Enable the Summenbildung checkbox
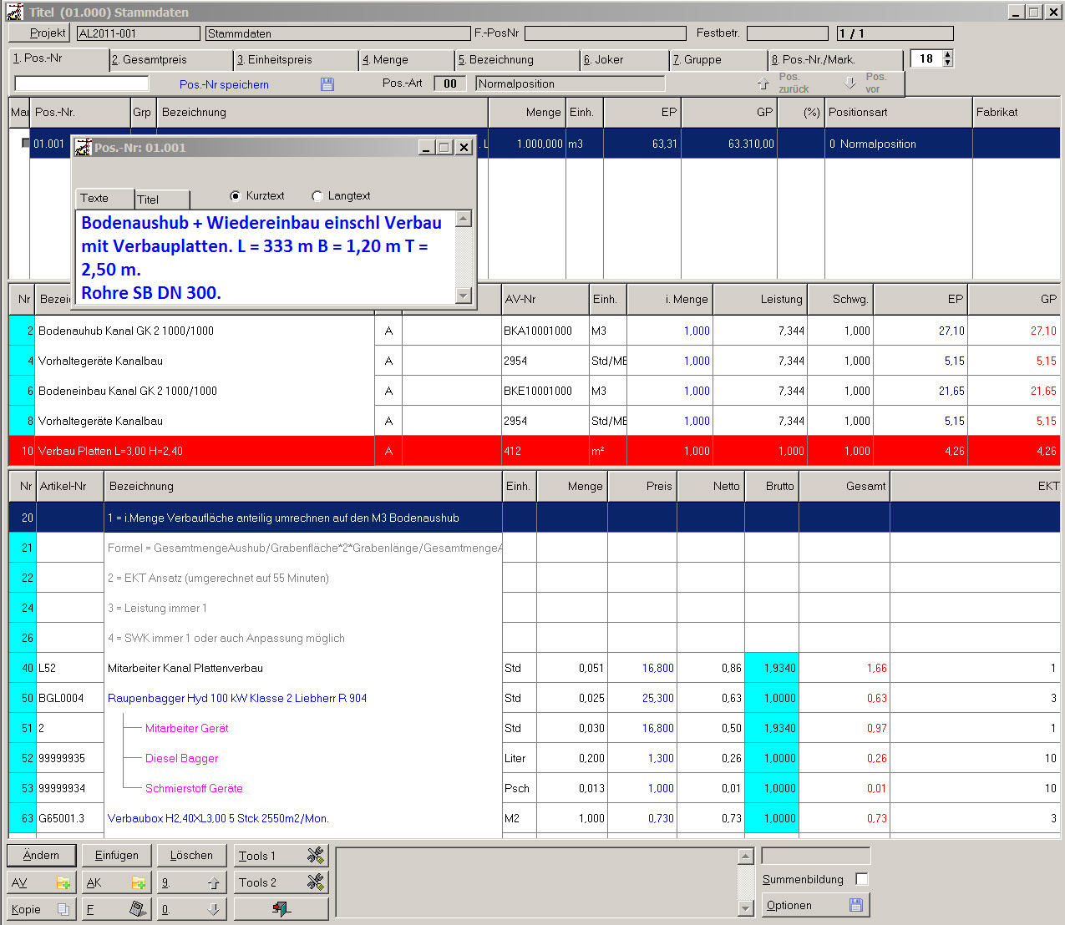The width and height of the screenshot is (1065, 925). [x=862, y=879]
